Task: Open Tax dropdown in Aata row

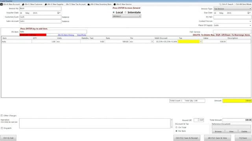Action: point(201,42)
